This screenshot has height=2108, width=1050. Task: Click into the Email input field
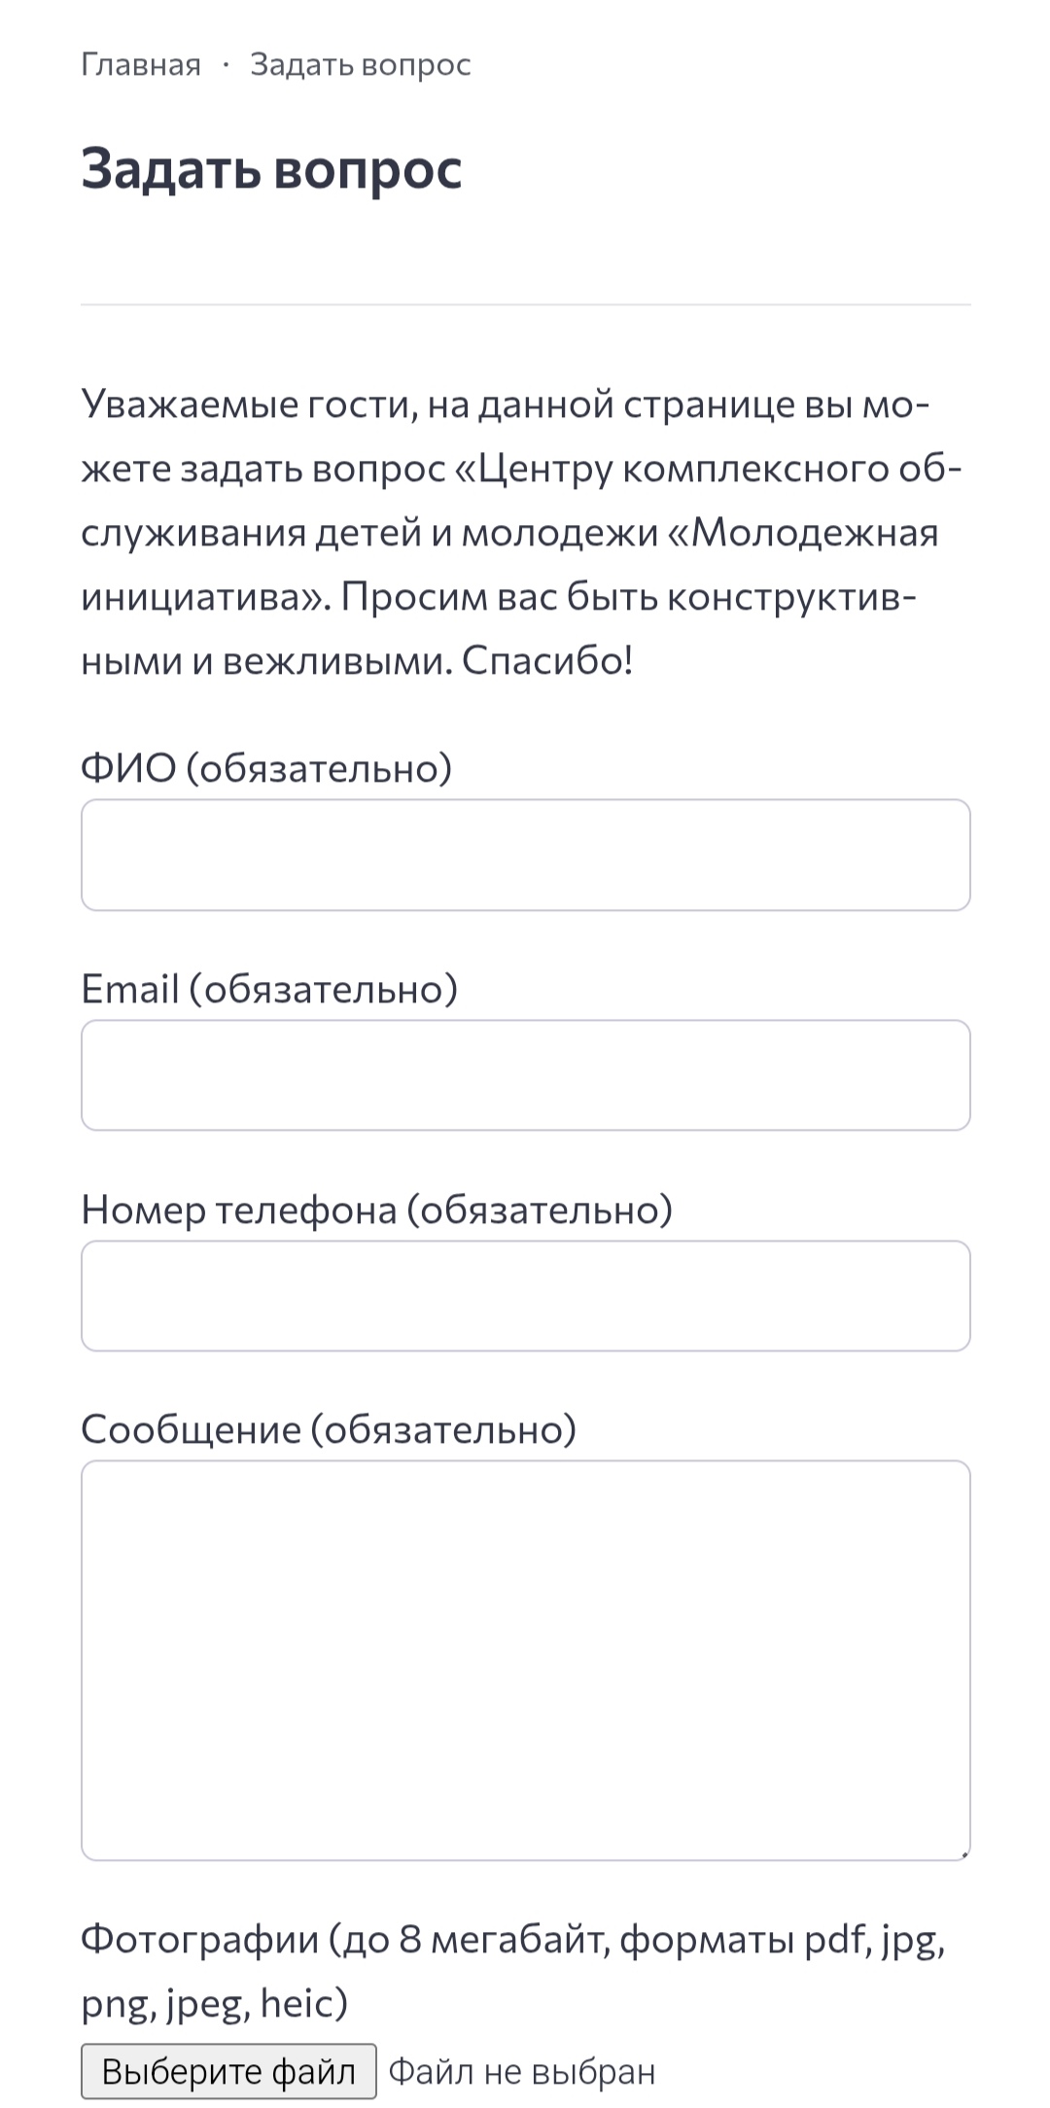pyautogui.click(x=525, y=1074)
